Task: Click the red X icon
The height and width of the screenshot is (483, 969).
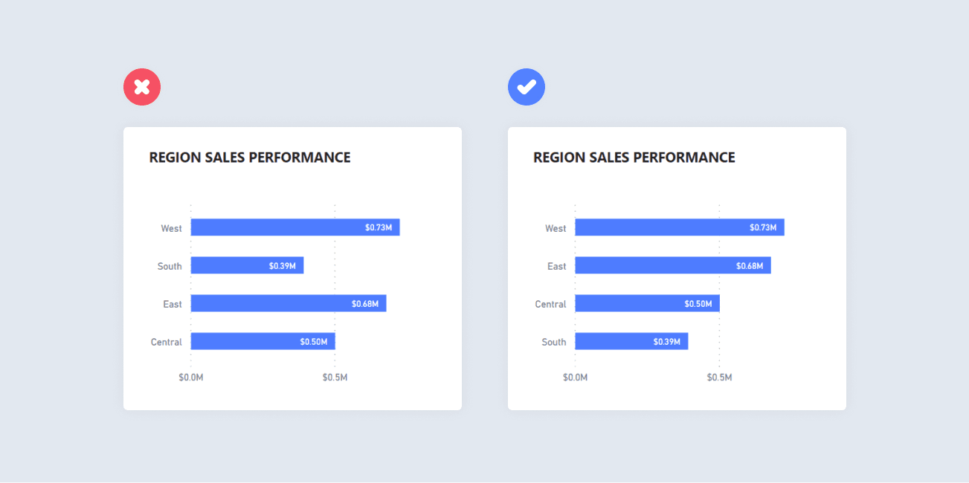Action: coord(142,87)
